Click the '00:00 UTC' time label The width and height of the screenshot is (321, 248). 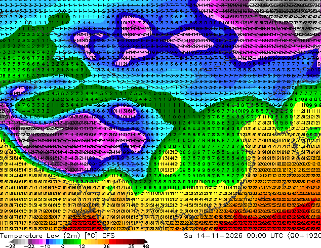pos(265,236)
